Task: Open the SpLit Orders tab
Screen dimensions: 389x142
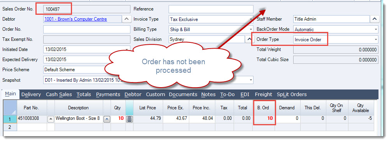Action: click(x=292, y=95)
